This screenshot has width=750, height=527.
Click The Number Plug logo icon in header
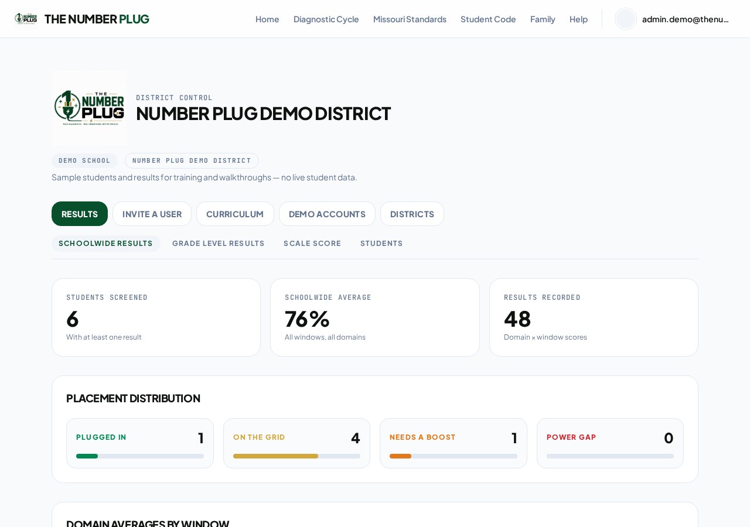pos(26,19)
